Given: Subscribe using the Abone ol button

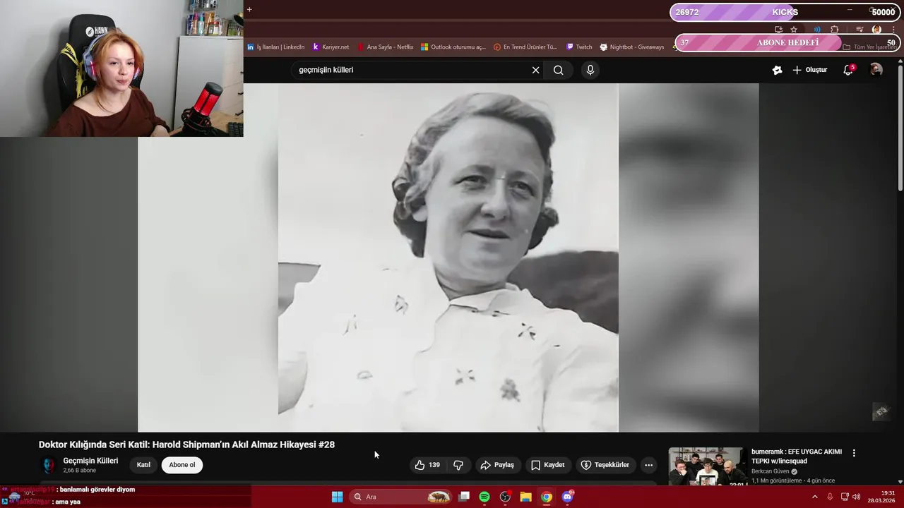Looking at the screenshot, I should pyautogui.click(x=182, y=465).
